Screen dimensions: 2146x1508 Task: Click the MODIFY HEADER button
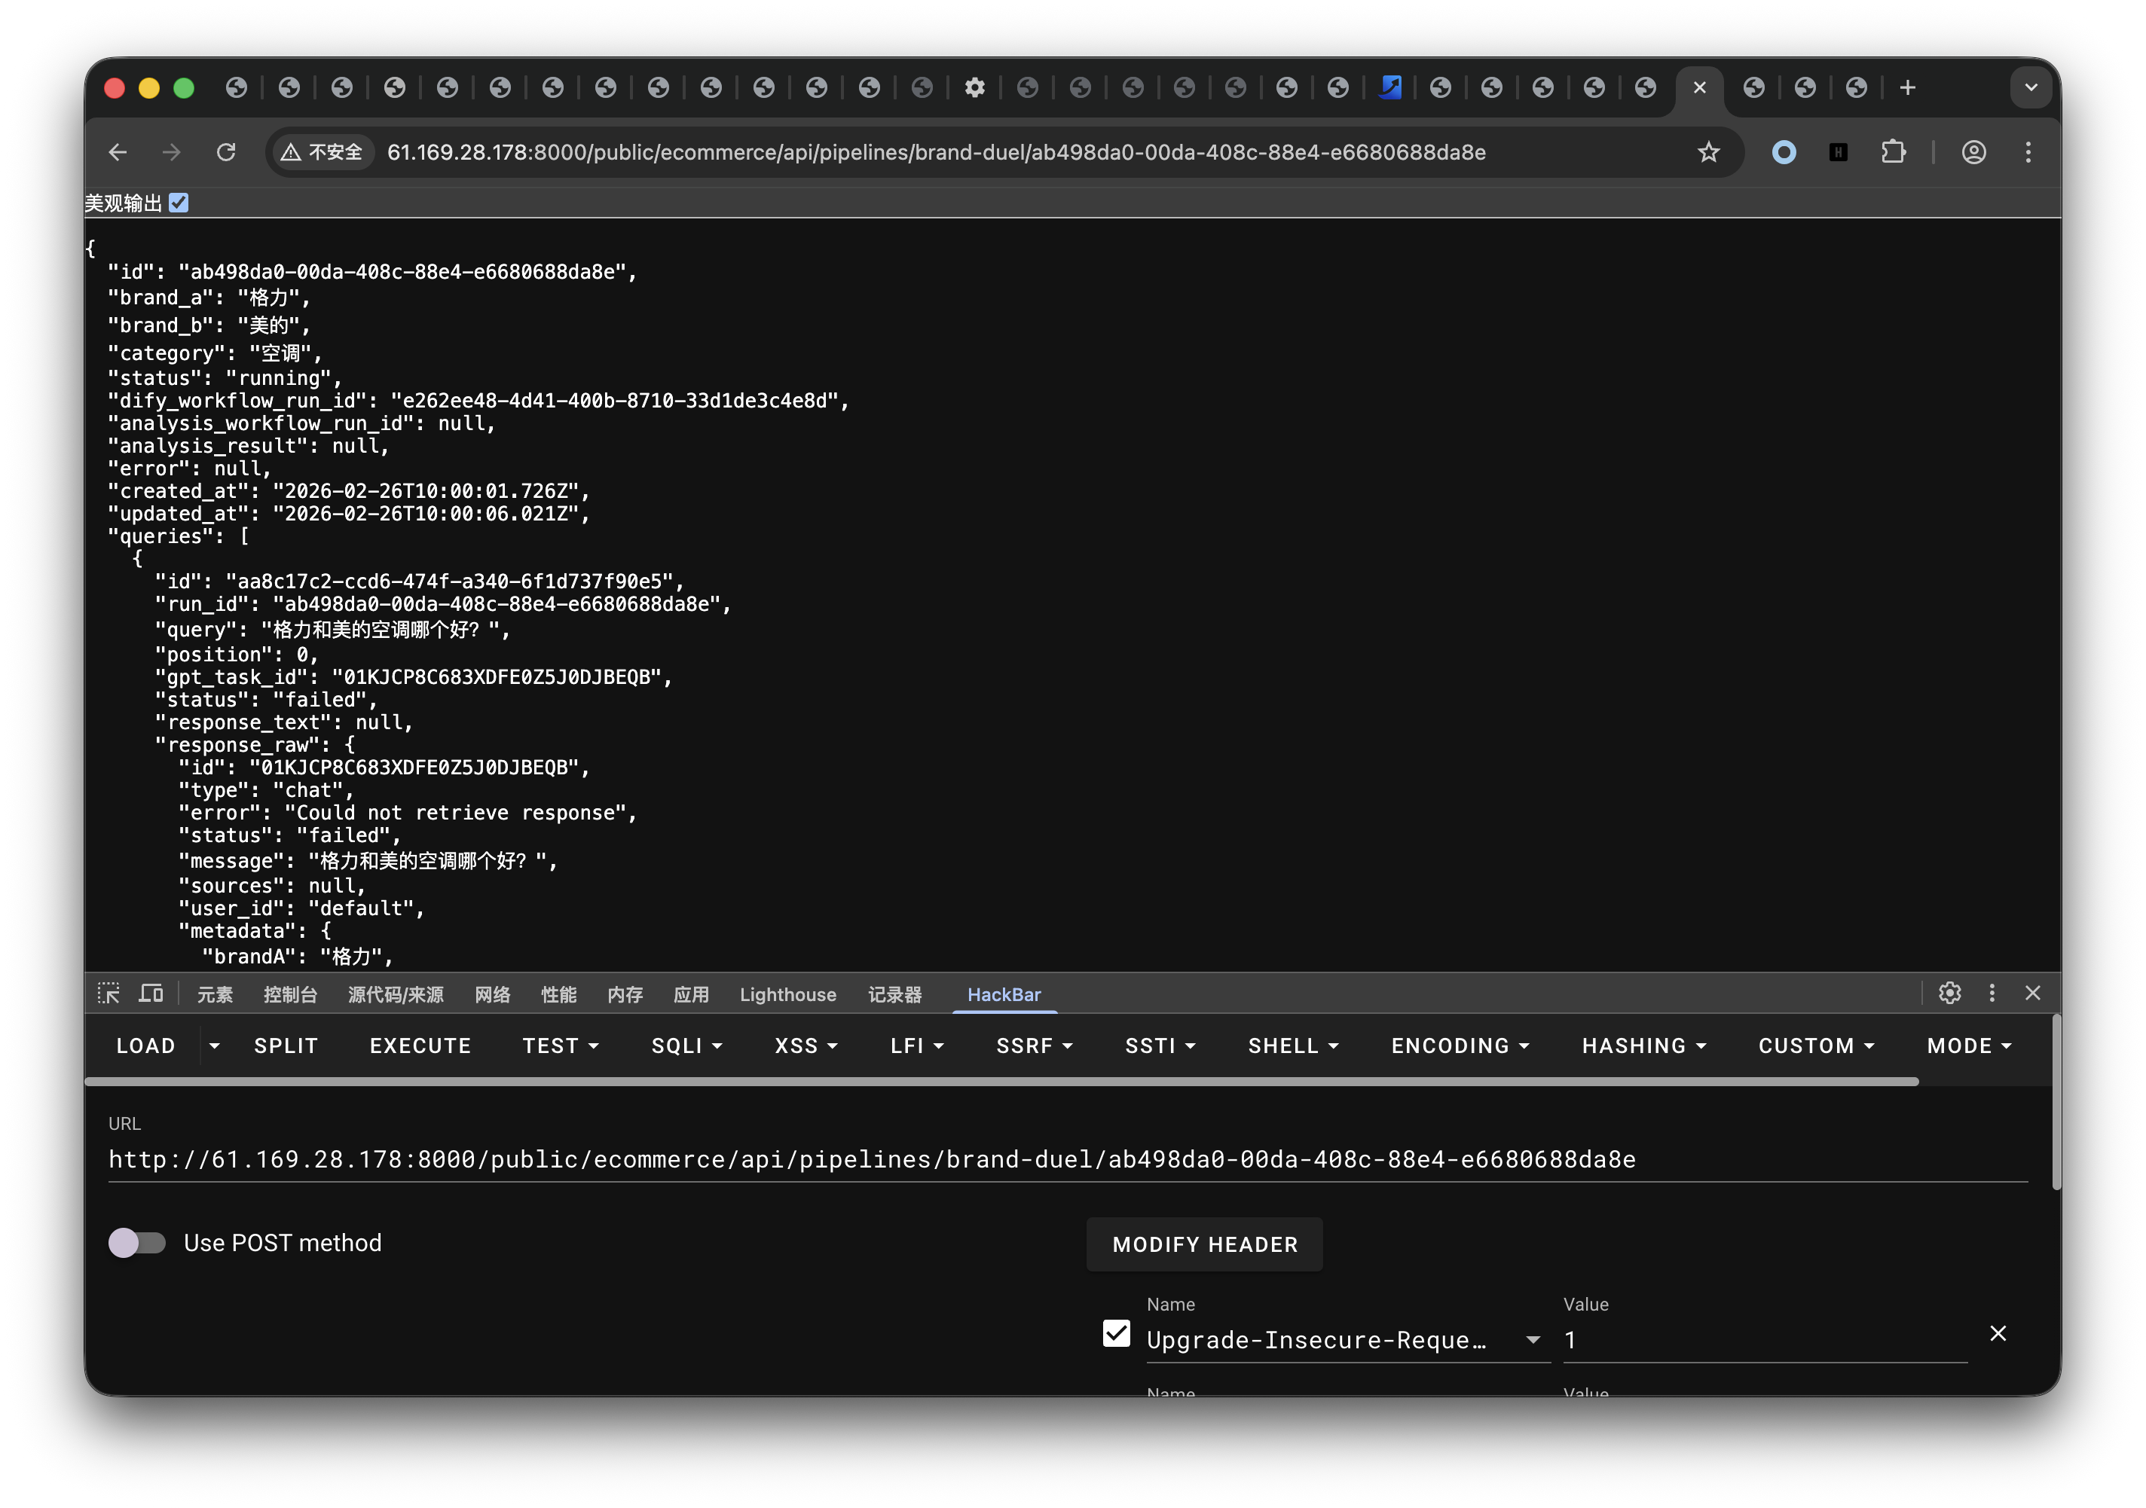1204,1244
